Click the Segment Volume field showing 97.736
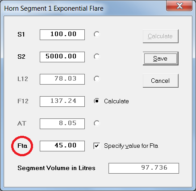Viewport: 196px width, 191px height. coord(144,168)
